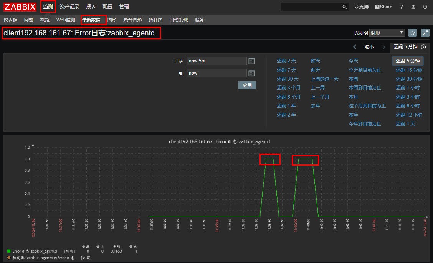Image resolution: width=433 pixels, height=263 pixels.
Task: Go to next time period arrow
Action: [x=383, y=47]
